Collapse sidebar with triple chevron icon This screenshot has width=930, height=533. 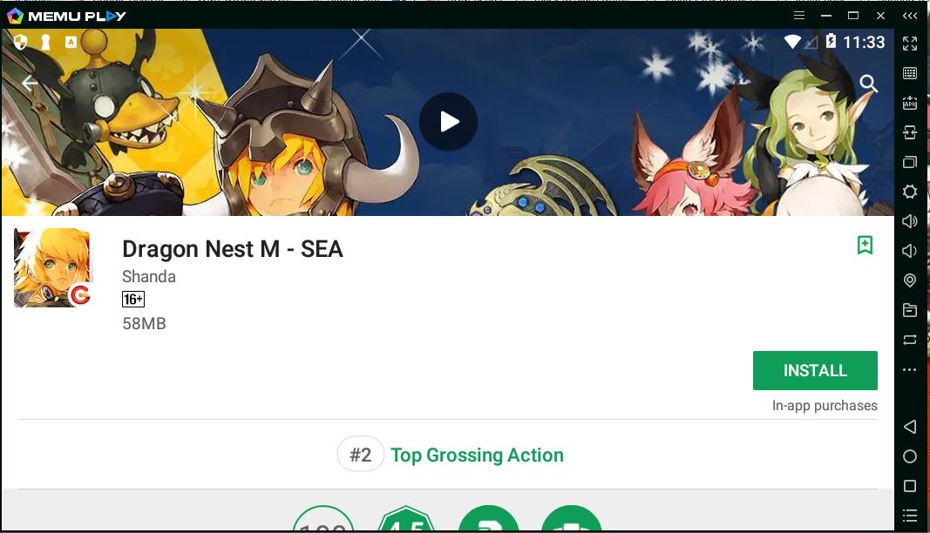pyautogui.click(x=910, y=16)
